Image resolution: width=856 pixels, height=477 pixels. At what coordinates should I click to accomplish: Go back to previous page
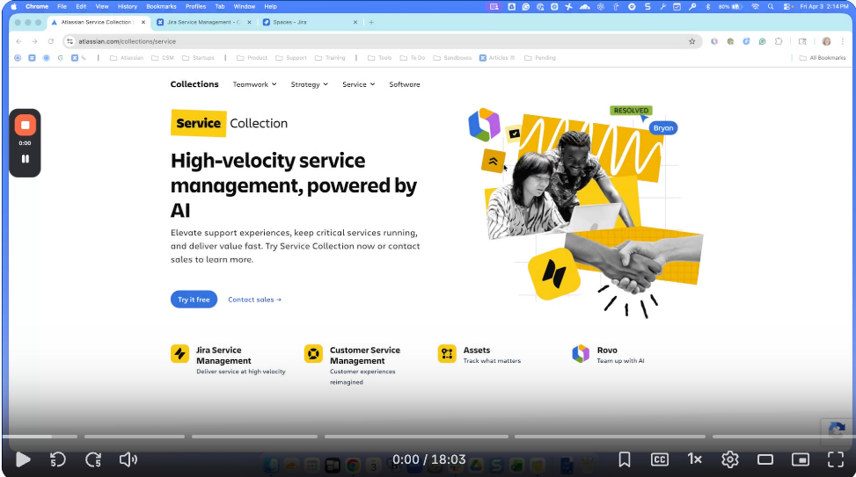coord(18,41)
